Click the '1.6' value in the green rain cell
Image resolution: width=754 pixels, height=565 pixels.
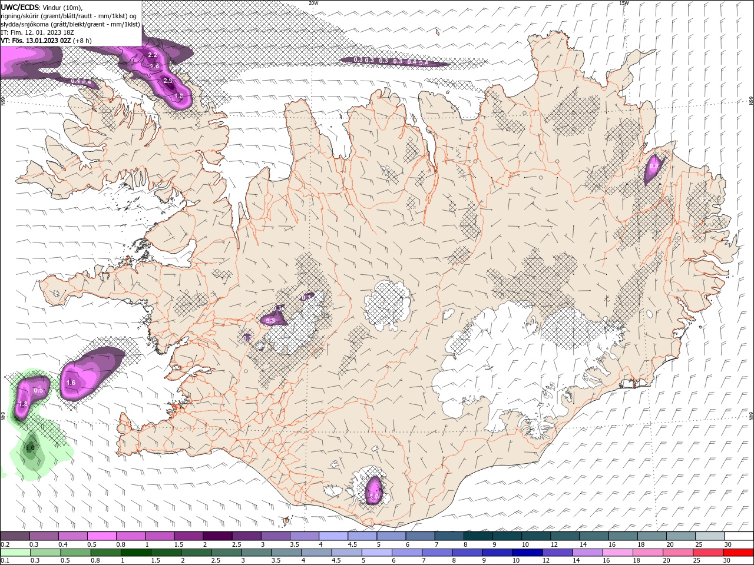30,448
